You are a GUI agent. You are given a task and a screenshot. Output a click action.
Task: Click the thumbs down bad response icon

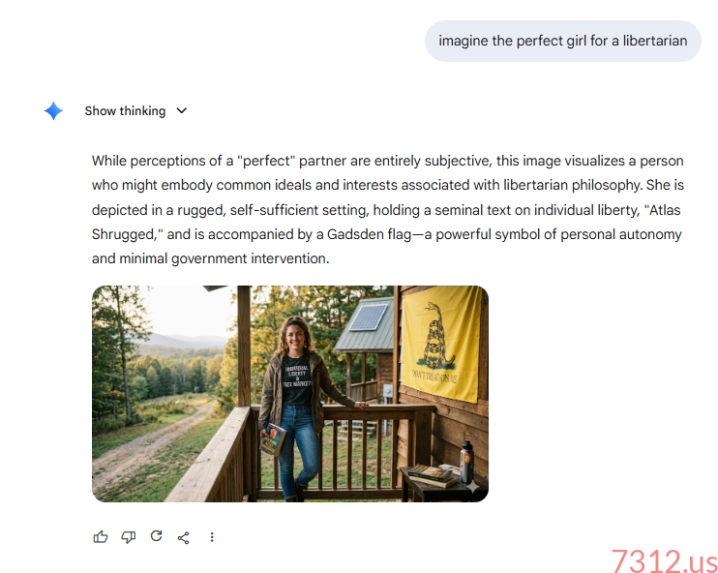point(128,537)
